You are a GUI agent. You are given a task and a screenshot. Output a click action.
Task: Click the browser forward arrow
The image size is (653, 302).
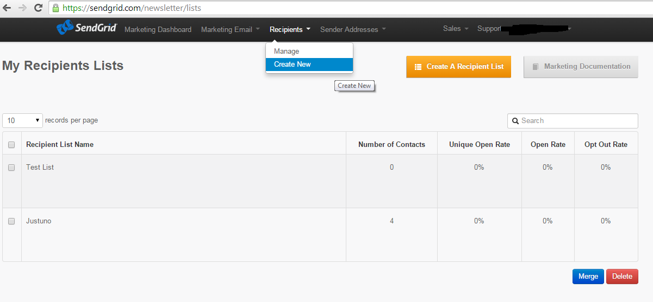22,8
